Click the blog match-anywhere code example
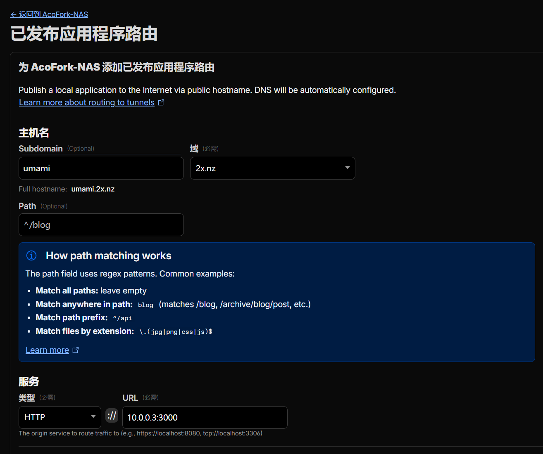The image size is (543, 454). pos(145,305)
